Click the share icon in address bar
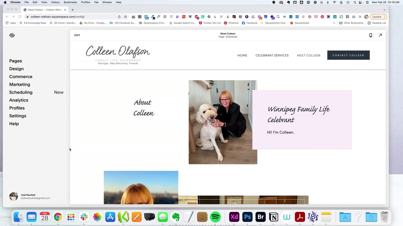Screen dimensions: 403x226 tap(119, 17)
